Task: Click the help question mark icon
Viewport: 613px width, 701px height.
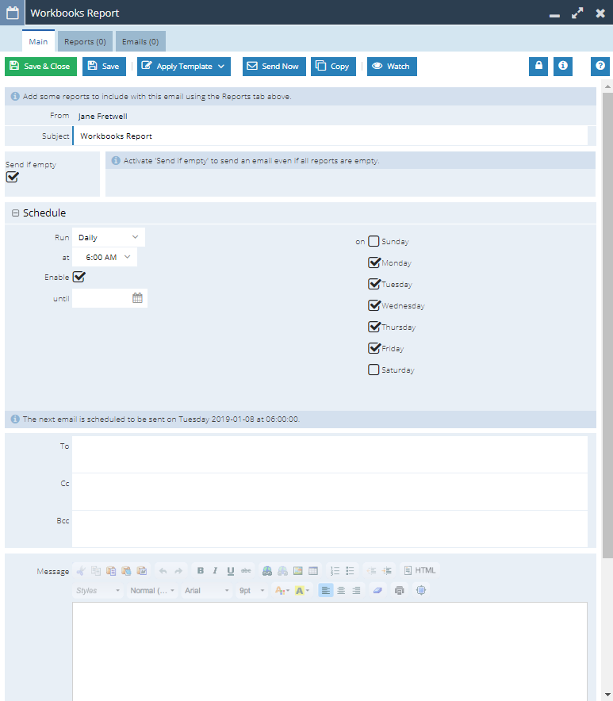Action: click(x=601, y=67)
